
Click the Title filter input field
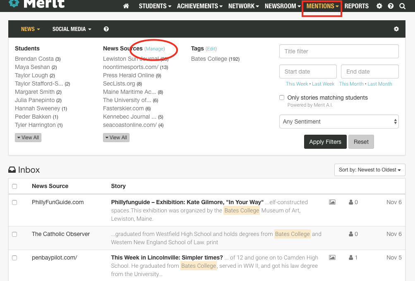(339, 51)
